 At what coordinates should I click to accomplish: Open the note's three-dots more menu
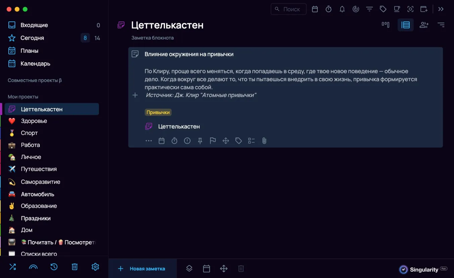149,141
